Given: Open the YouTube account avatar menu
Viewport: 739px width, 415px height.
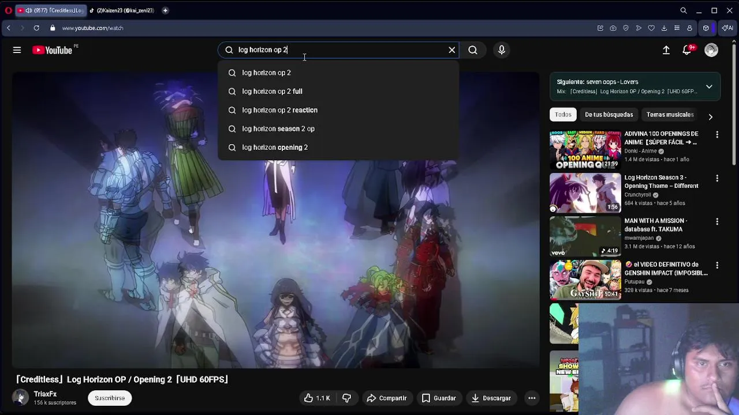Looking at the screenshot, I should pos(711,50).
